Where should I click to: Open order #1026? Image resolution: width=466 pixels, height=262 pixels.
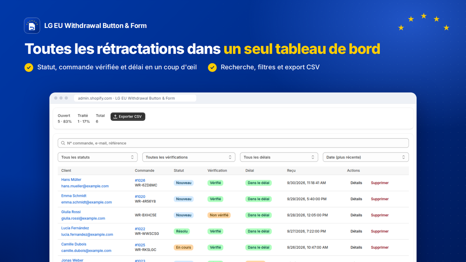click(140, 180)
